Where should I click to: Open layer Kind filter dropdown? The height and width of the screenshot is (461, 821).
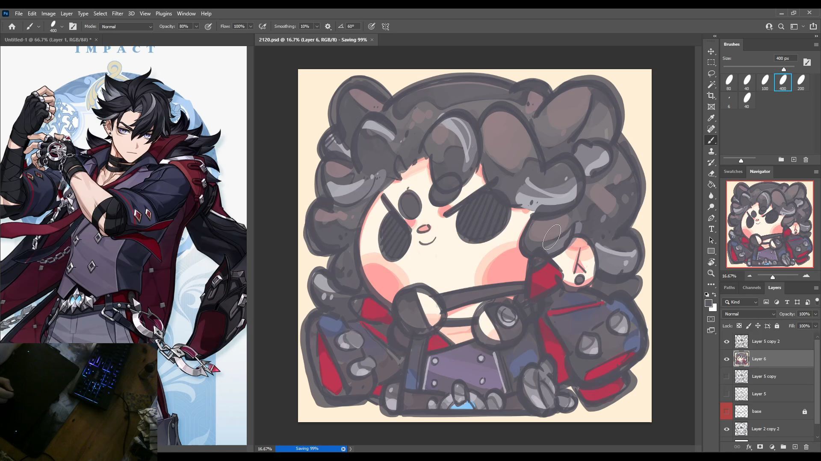(741, 302)
